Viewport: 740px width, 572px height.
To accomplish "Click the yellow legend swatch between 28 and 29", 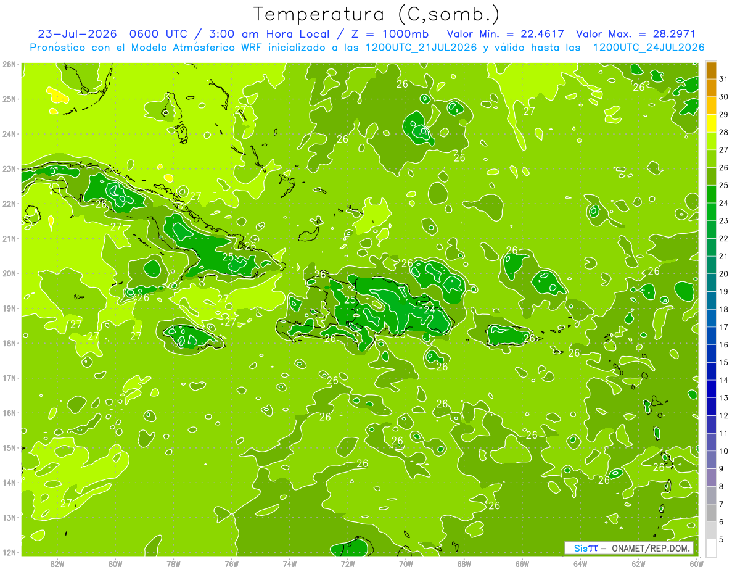I will tap(711, 123).
